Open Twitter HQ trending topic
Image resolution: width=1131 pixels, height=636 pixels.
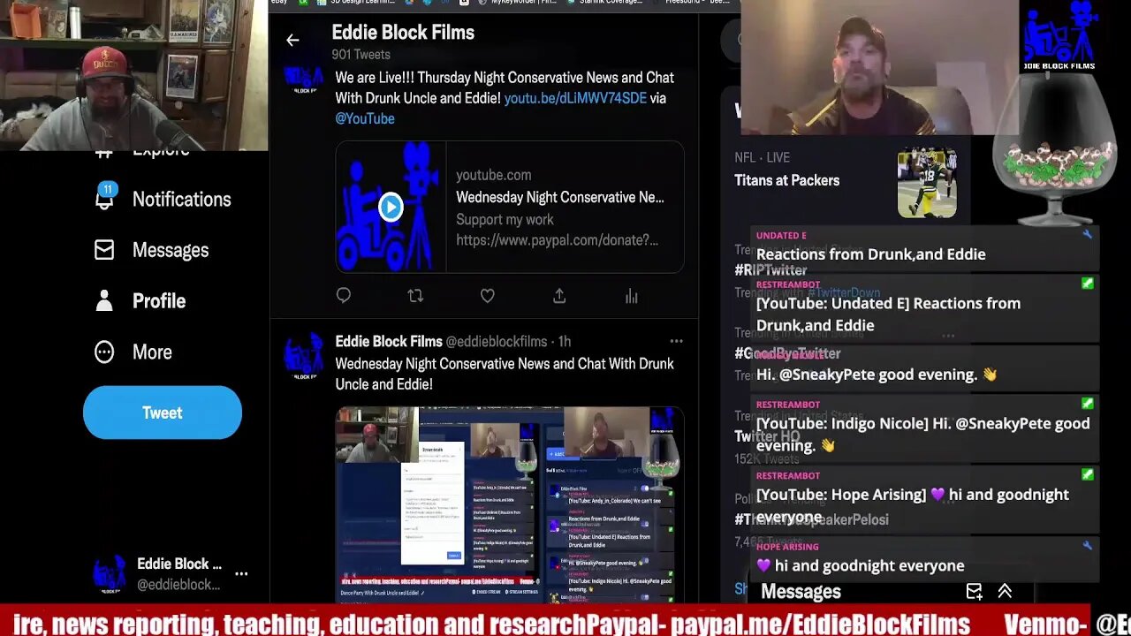pos(767,436)
